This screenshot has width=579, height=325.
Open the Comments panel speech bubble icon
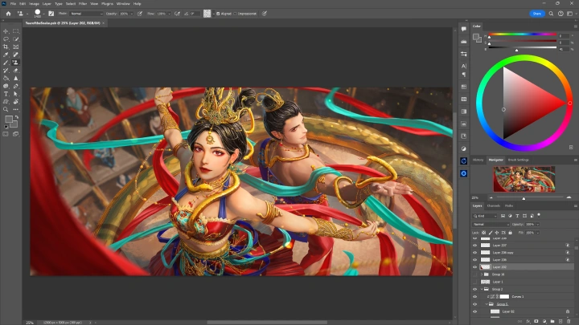pos(464,29)
